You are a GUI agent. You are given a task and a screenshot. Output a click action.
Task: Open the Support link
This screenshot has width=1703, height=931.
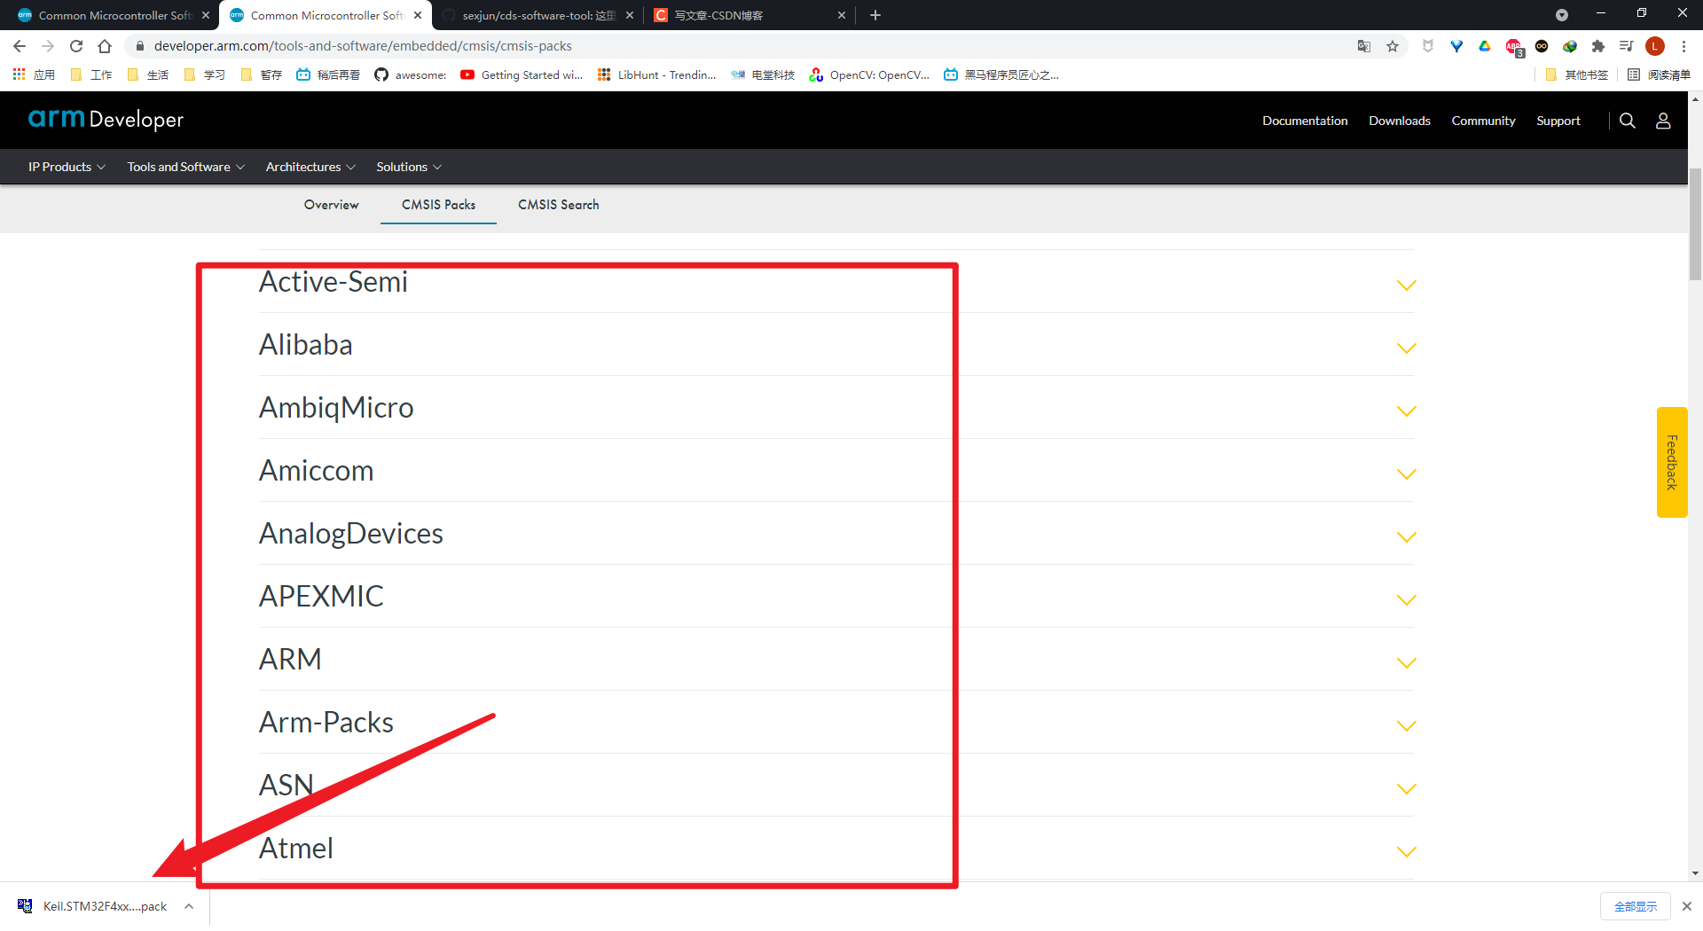coord(1558,121)
